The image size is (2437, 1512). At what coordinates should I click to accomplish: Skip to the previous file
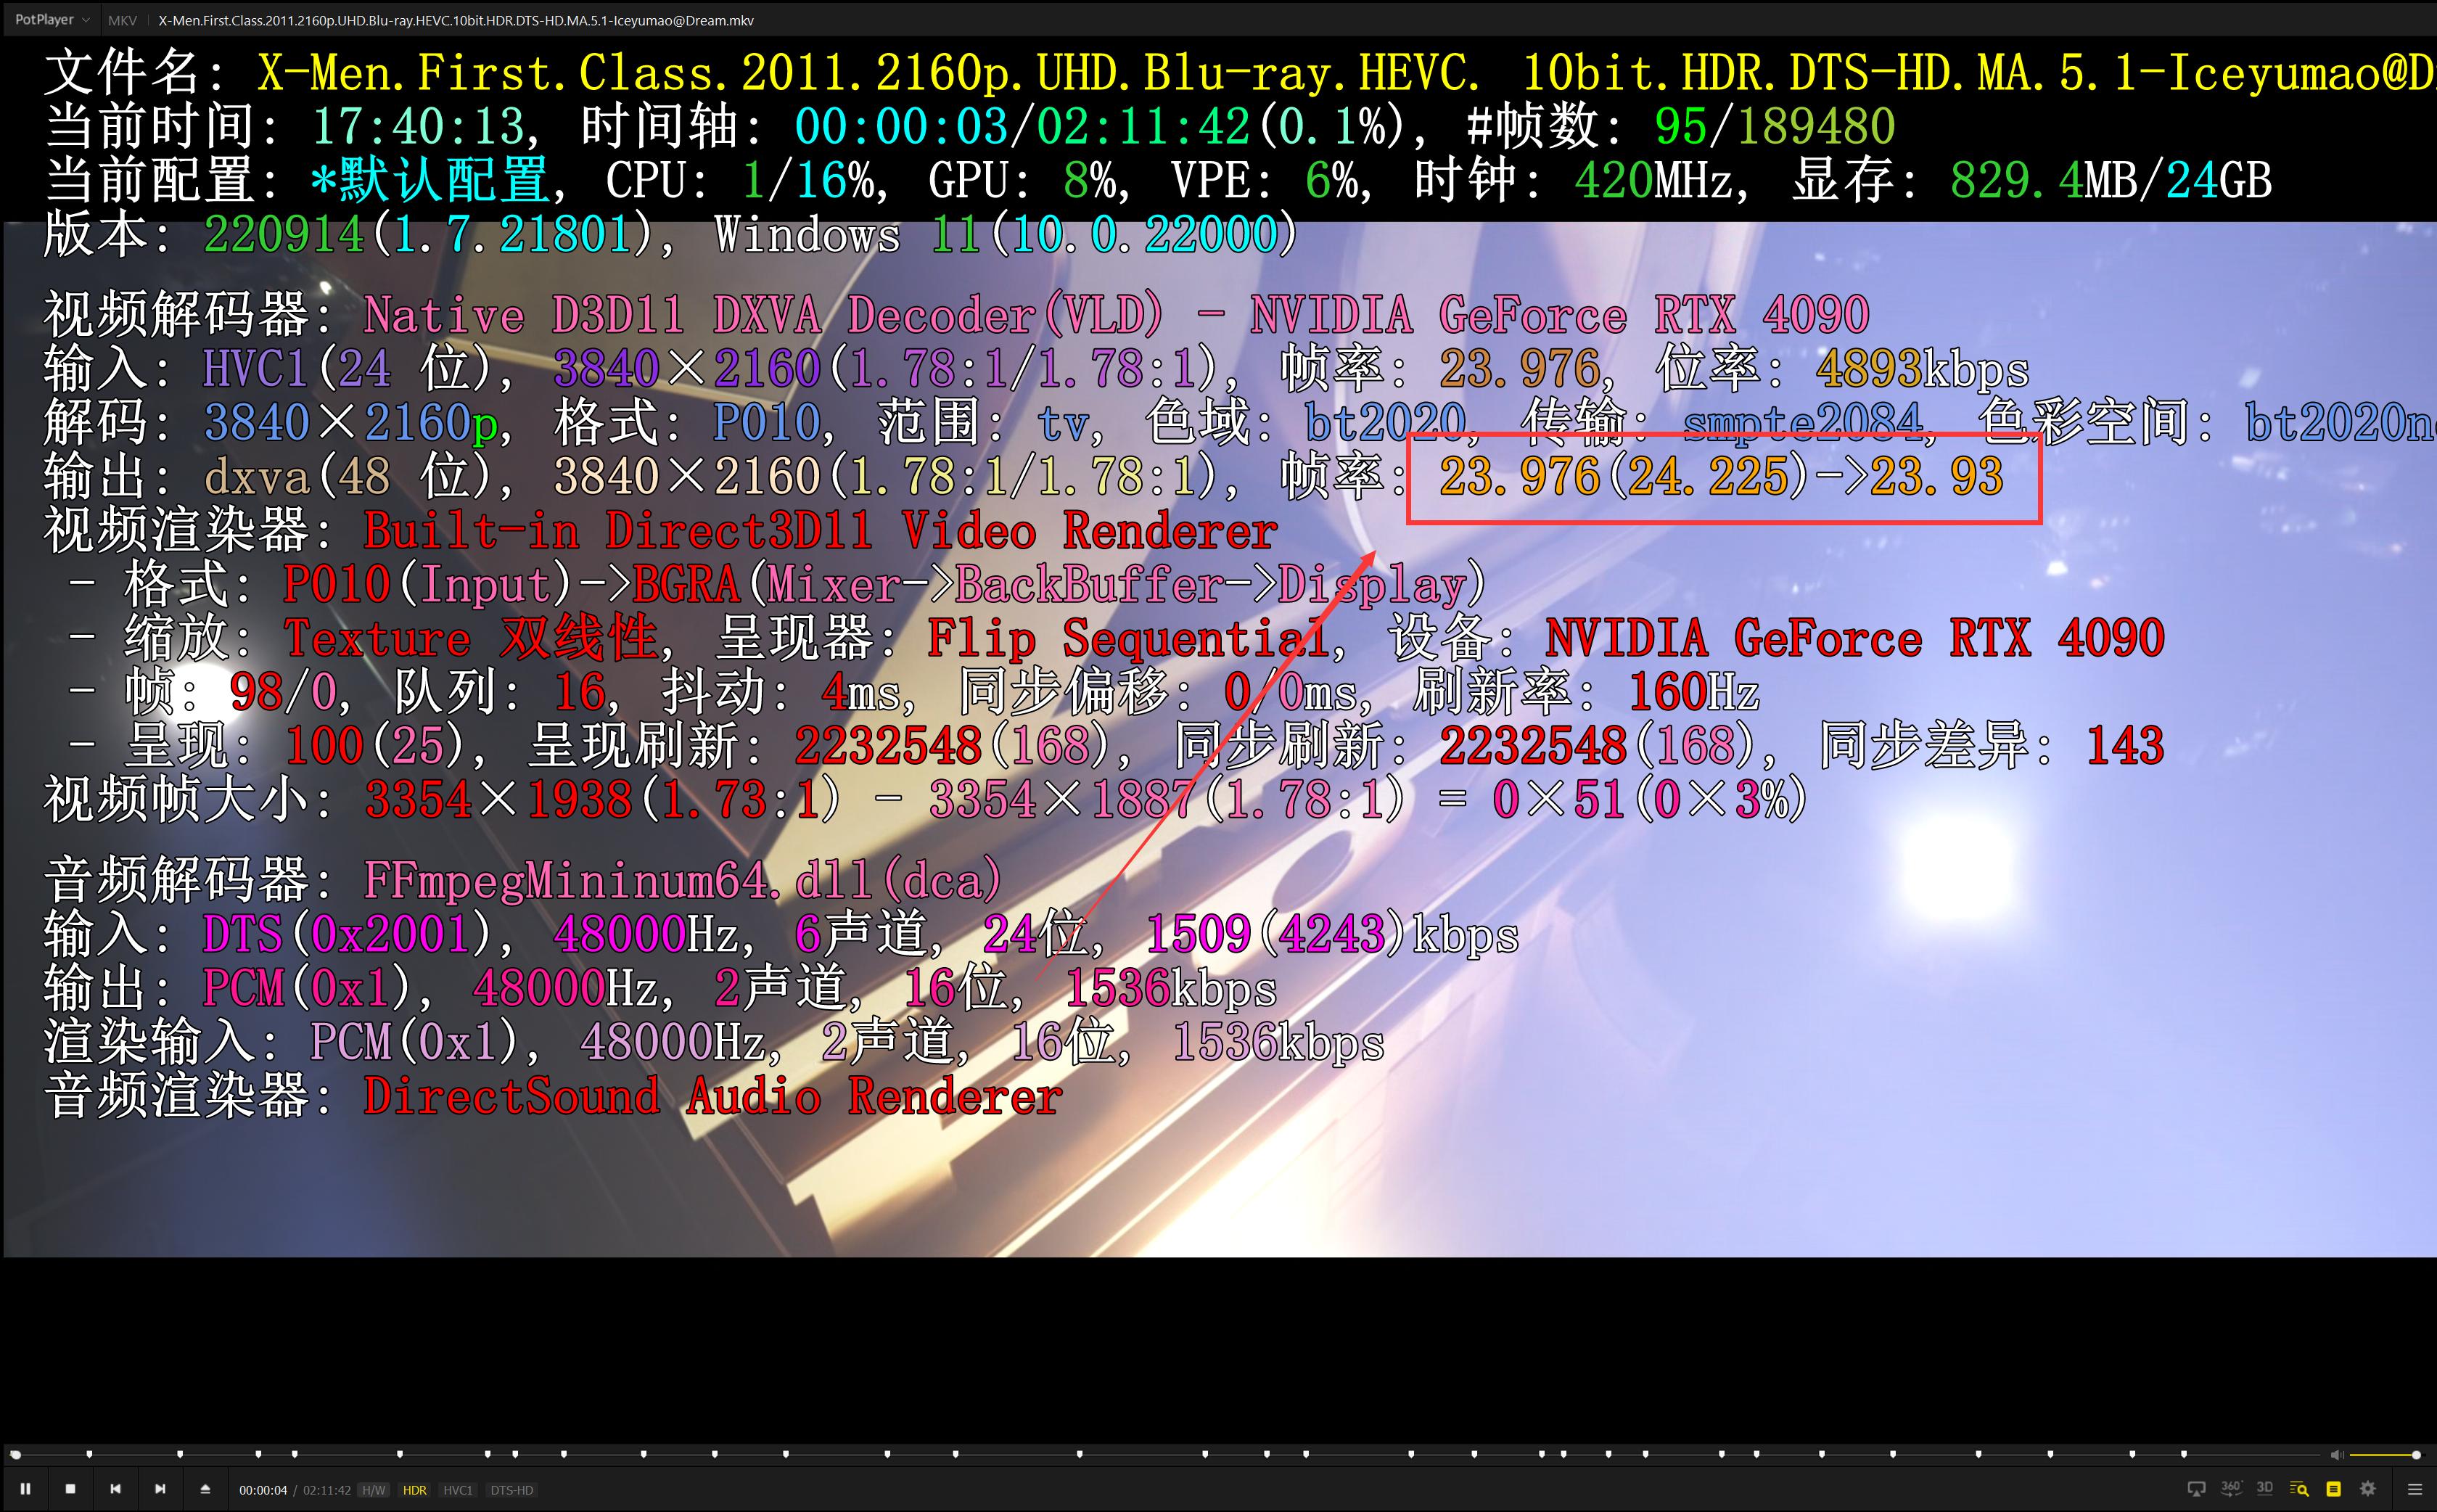coord(115,1489)
